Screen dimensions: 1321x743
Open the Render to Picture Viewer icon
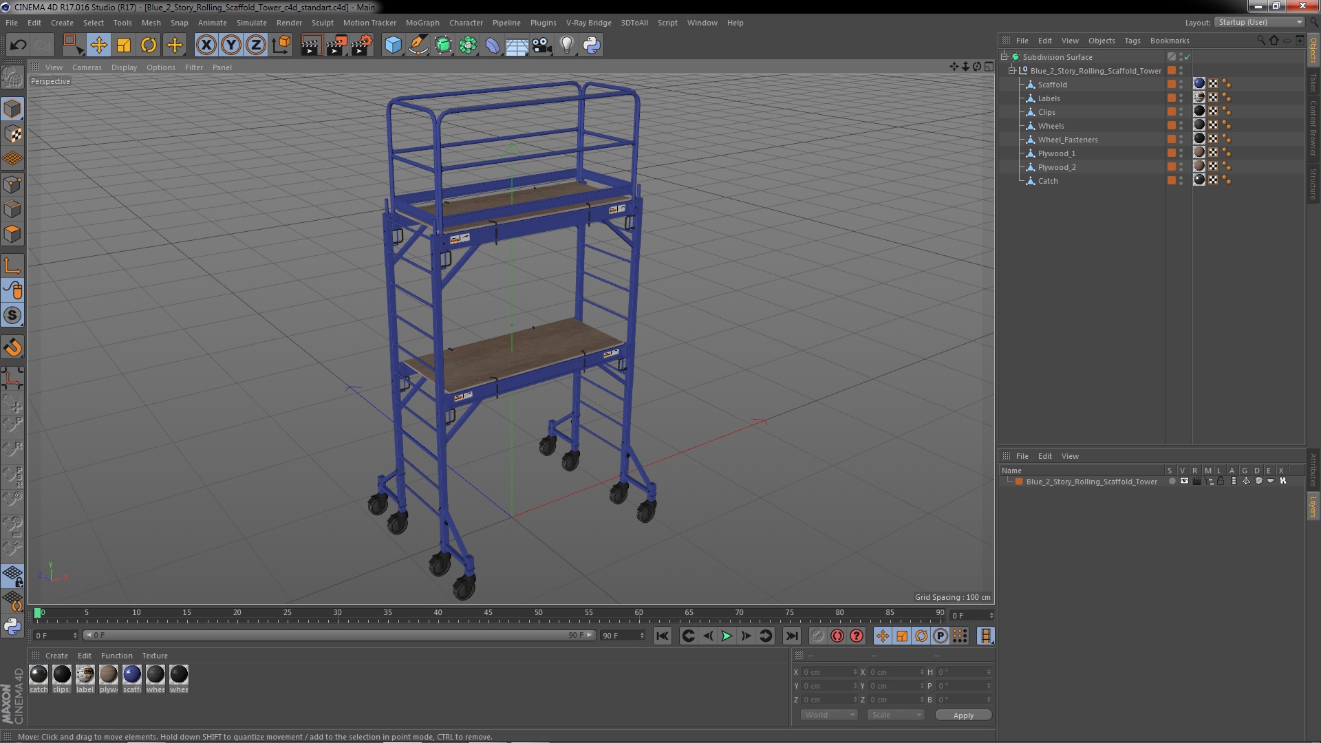coord(336,45)
